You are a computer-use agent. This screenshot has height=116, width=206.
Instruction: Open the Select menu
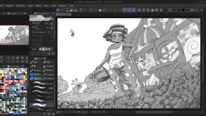pyautogui.click(x=38, y=6)
